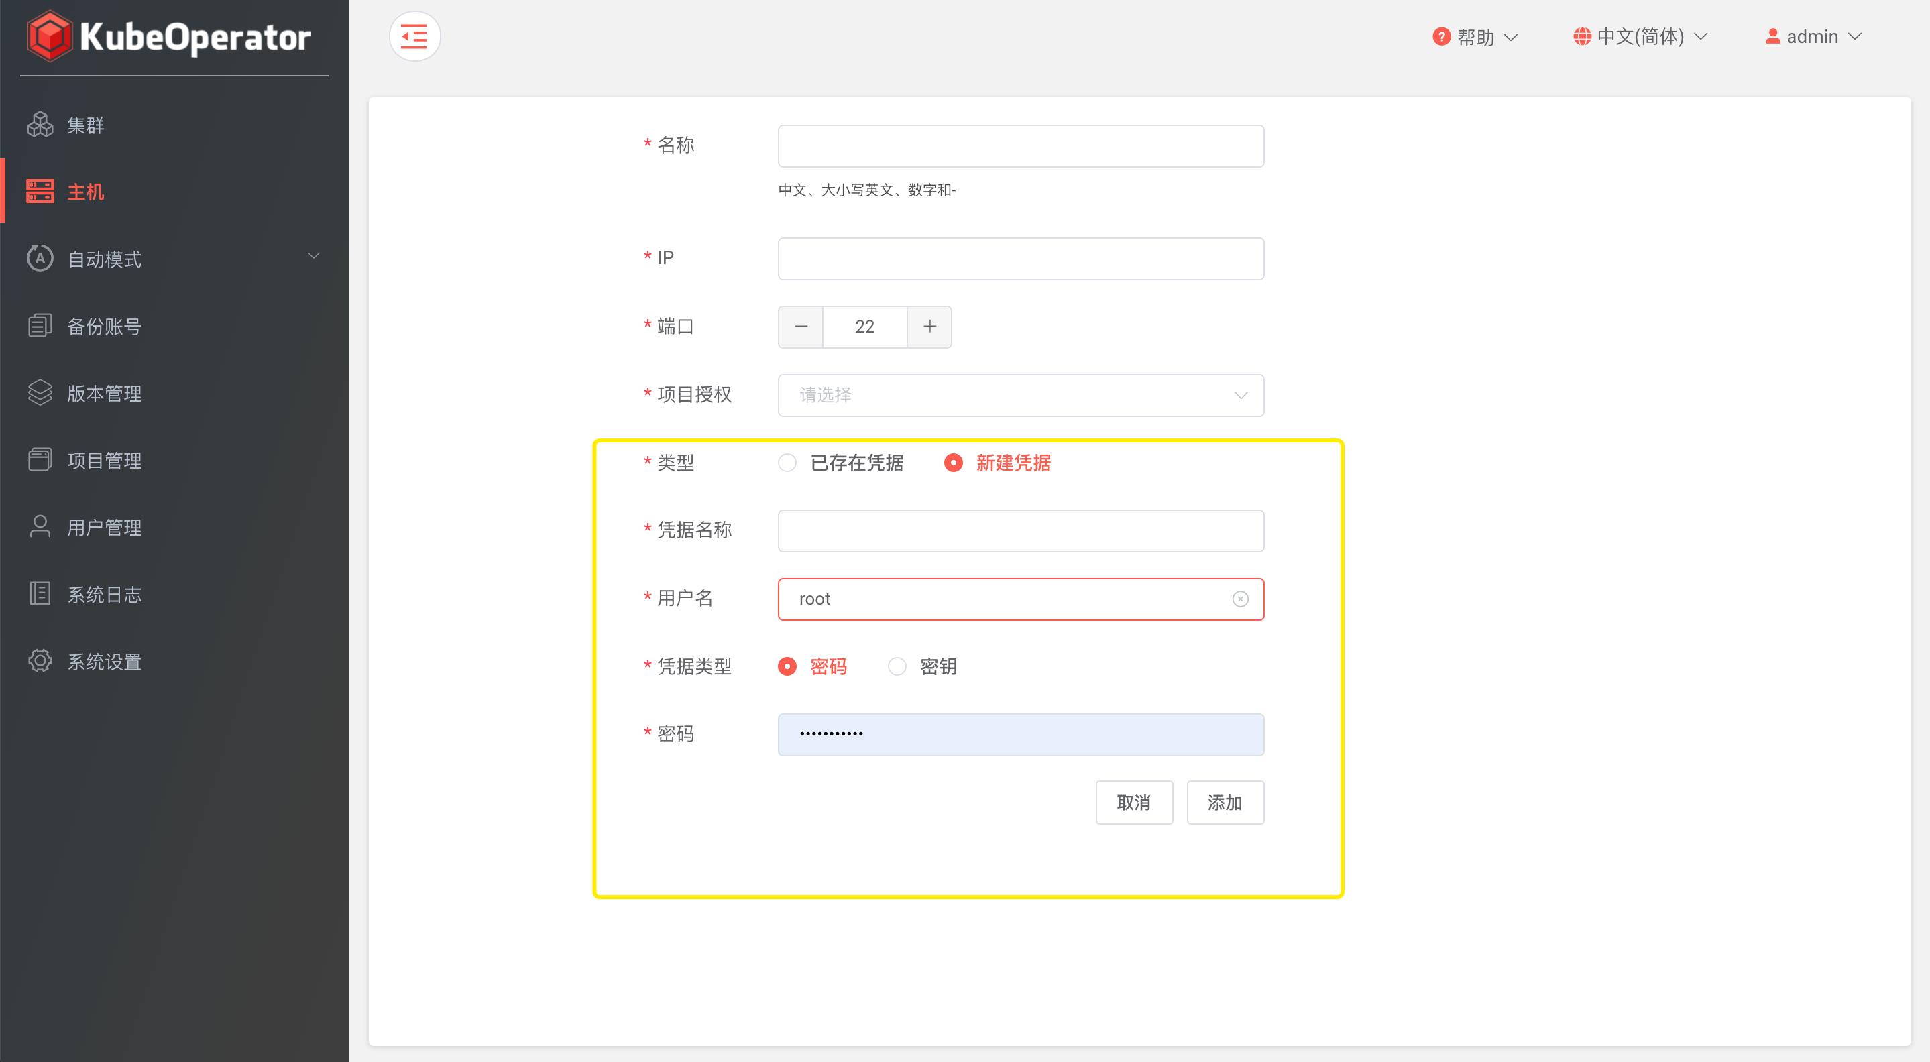Increase the port number with plus button
Image resolution: width=1930 pixels, height=1062 pixels.
pyautogui.click(x=929, y=327)
